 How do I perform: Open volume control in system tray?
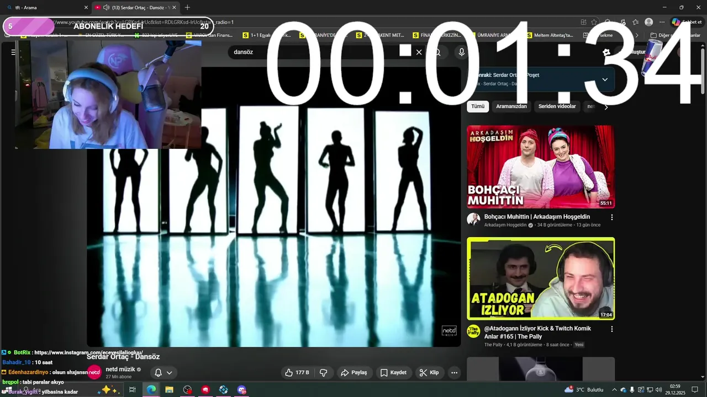(659, 390)
